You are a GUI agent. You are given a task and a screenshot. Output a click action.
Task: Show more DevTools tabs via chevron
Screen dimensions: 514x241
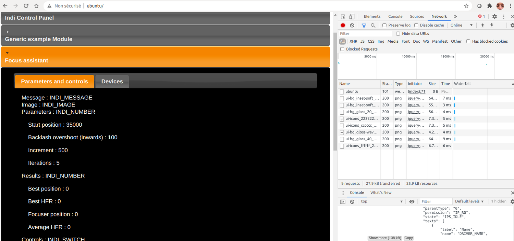455,16
